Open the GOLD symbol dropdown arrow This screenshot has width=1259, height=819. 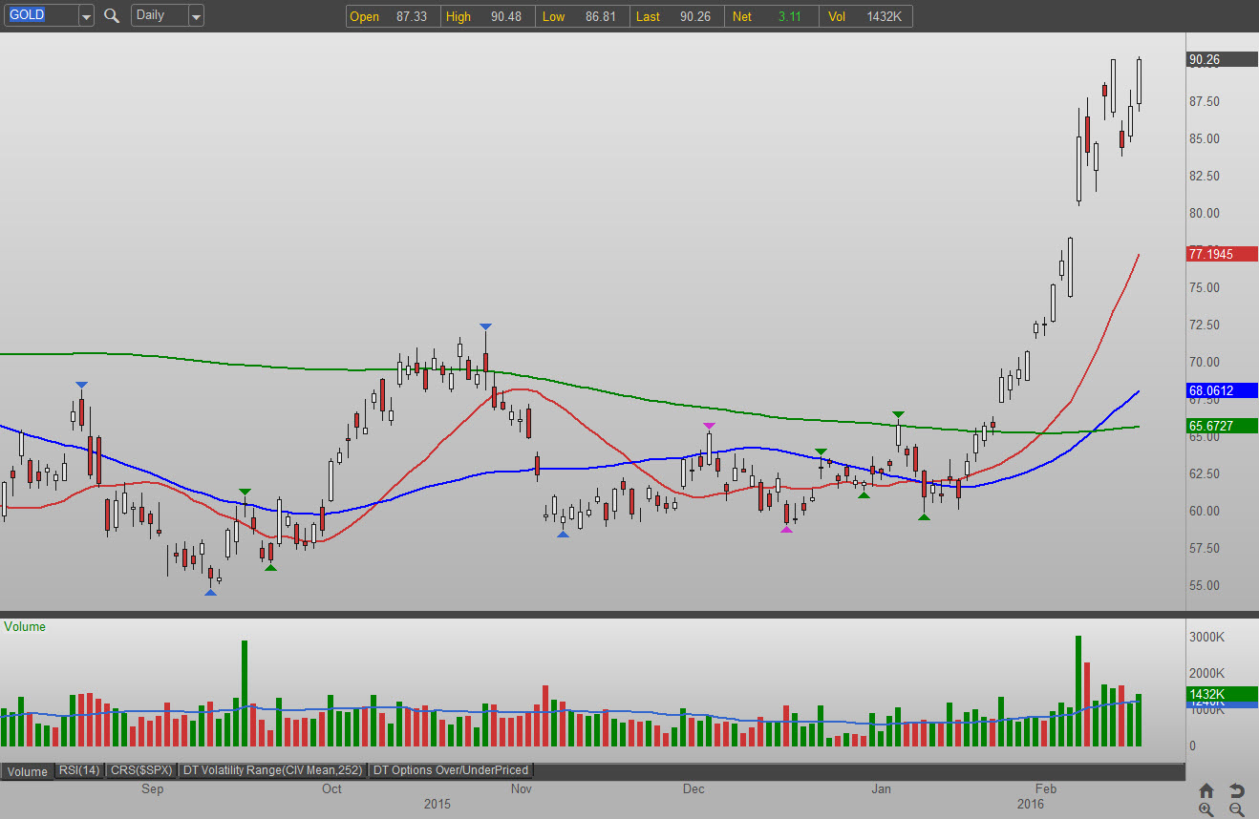[x=86, y=15]
